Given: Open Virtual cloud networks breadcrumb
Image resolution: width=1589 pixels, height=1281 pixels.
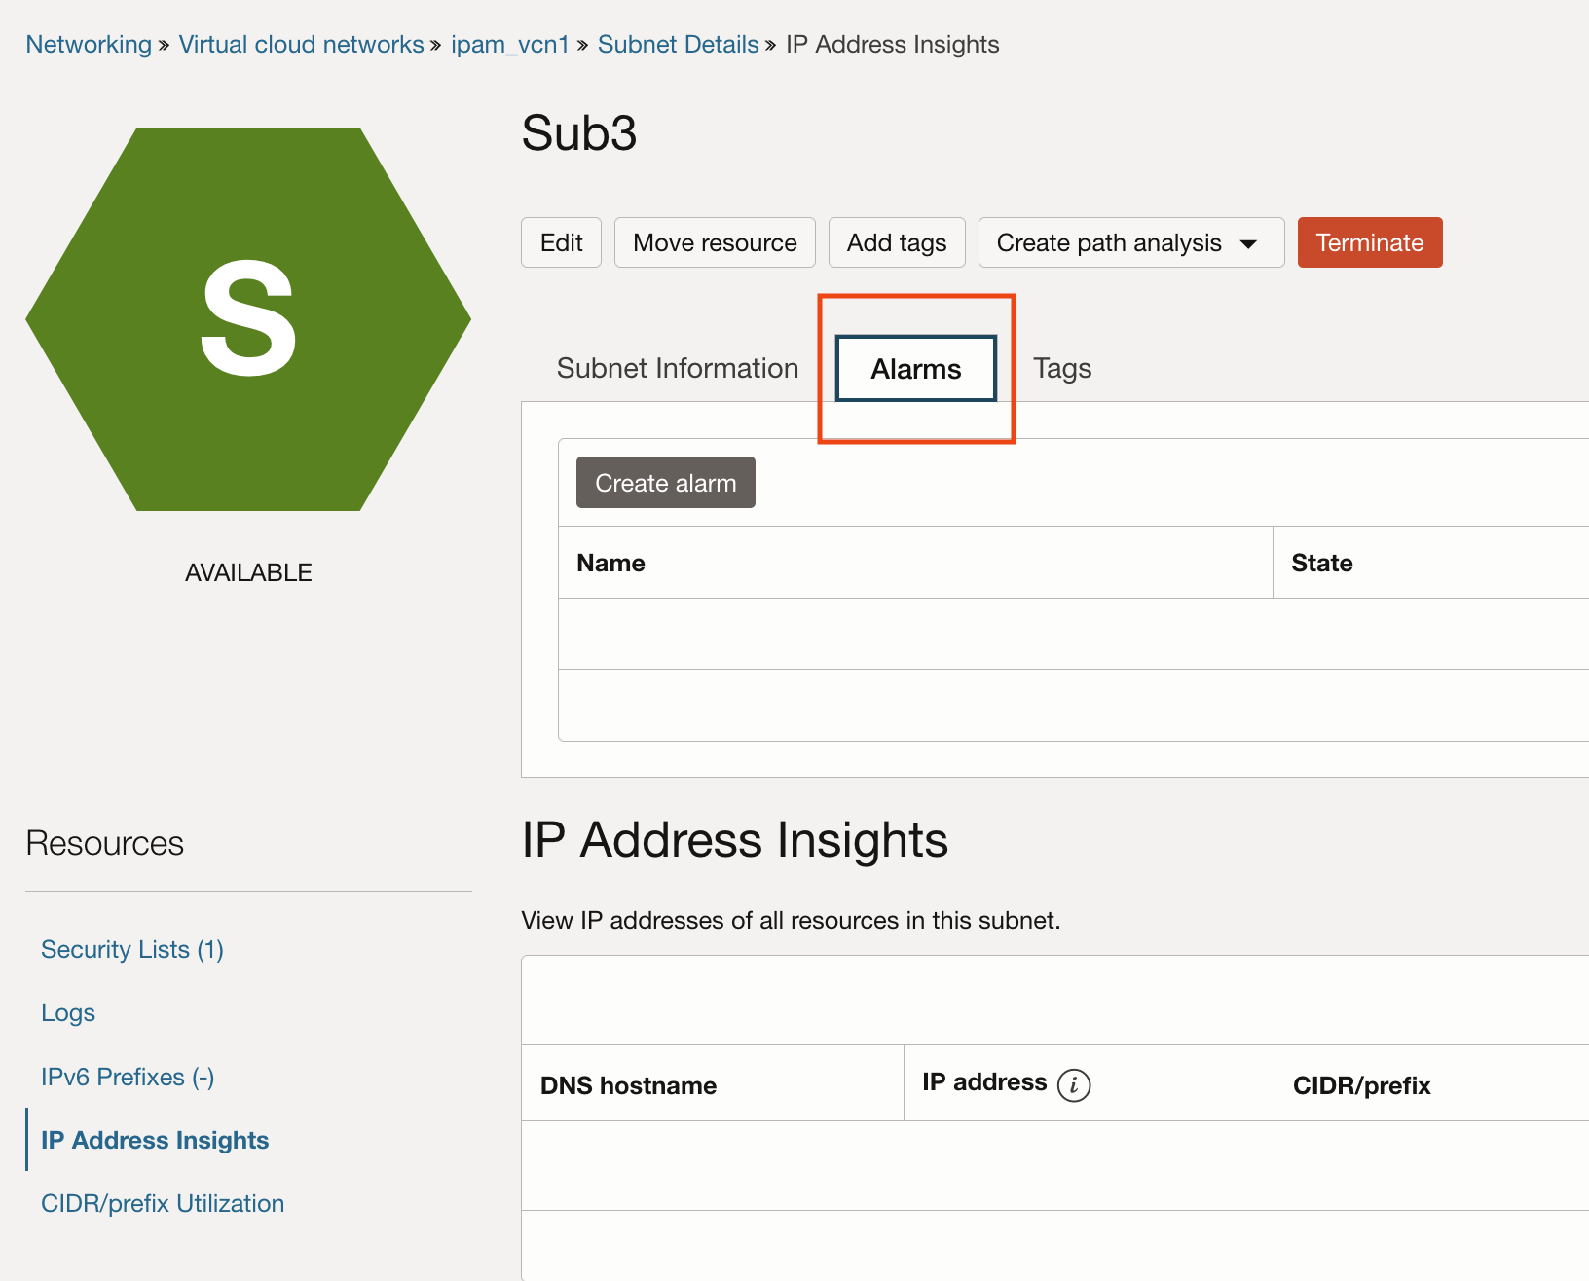Looking at the screenshot, I should pos(301,45).
